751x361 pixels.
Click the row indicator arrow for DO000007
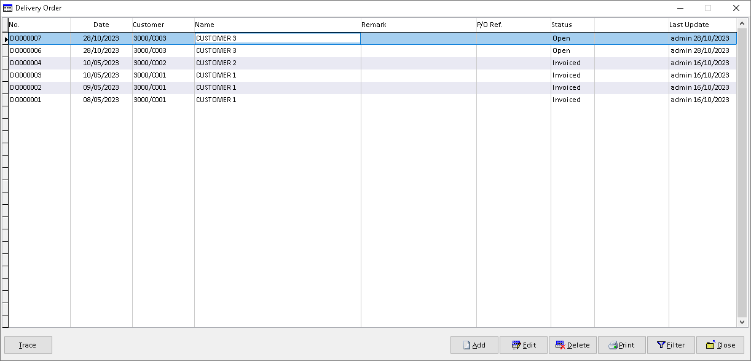(6, 39)
